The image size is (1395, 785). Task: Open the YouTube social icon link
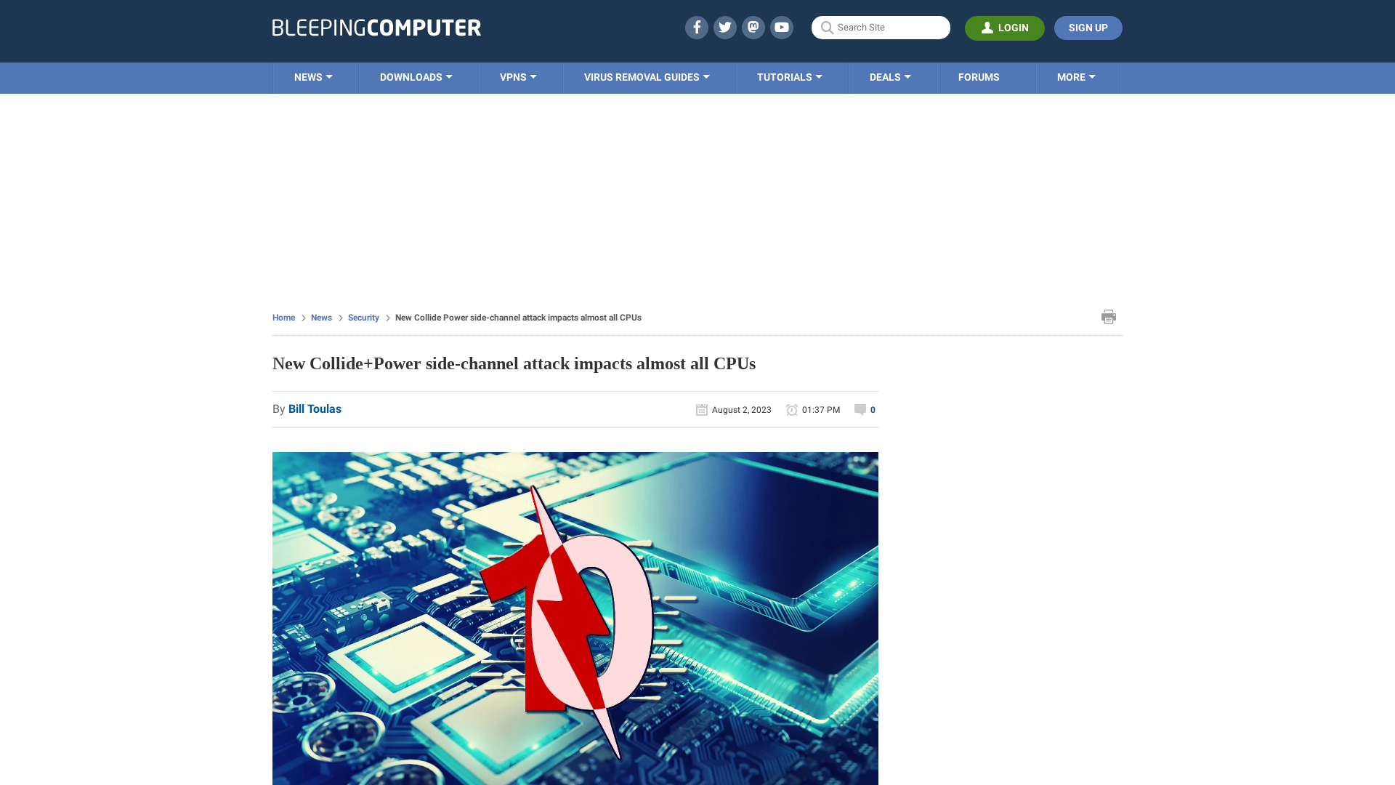[782, 27]
